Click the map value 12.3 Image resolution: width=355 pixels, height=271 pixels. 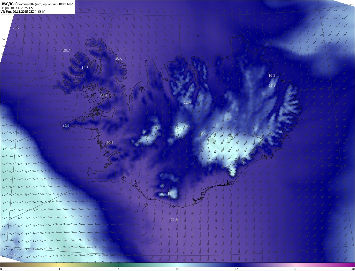(x=11, y=254)
